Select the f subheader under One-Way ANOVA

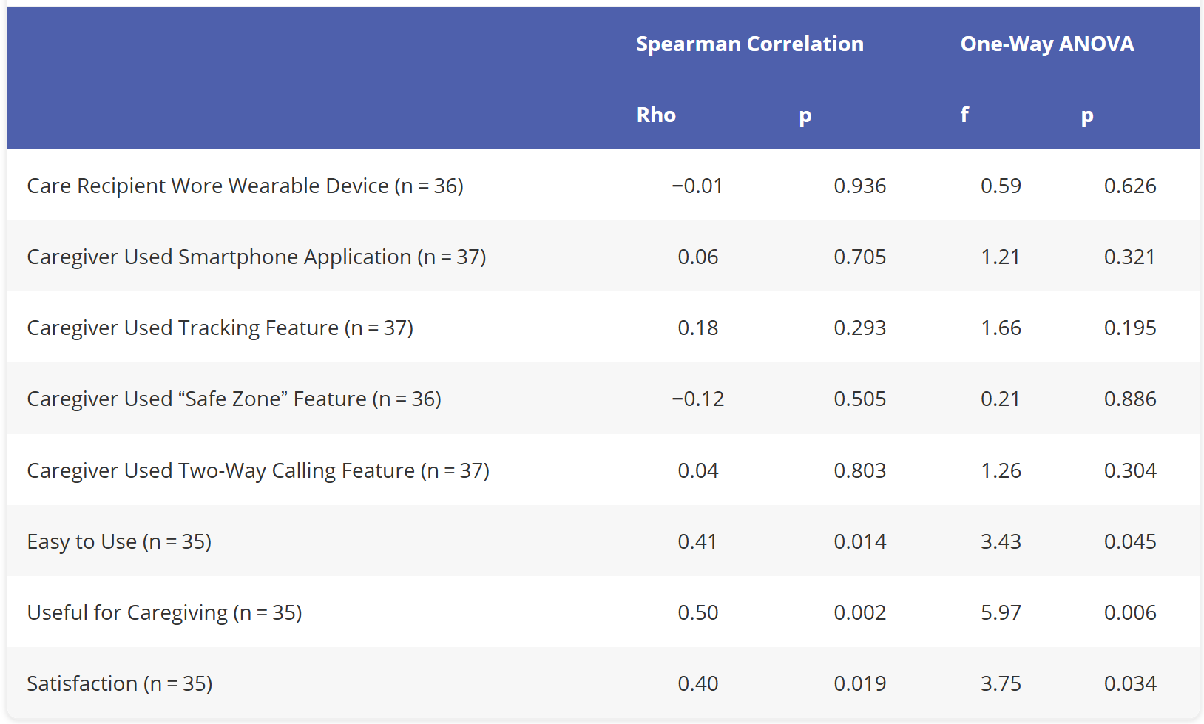(964, 115)
